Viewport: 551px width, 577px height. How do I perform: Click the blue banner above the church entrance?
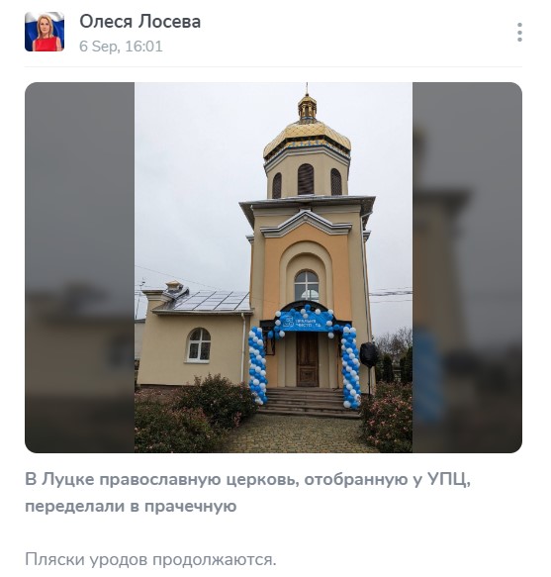[304, 322]
